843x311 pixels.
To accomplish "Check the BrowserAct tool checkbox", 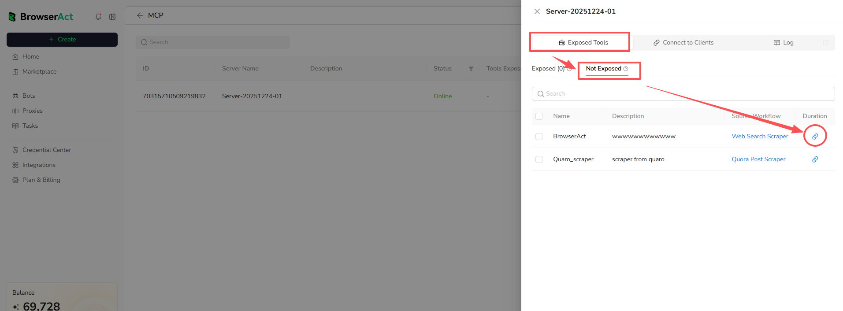I will (x=539, y=137).
